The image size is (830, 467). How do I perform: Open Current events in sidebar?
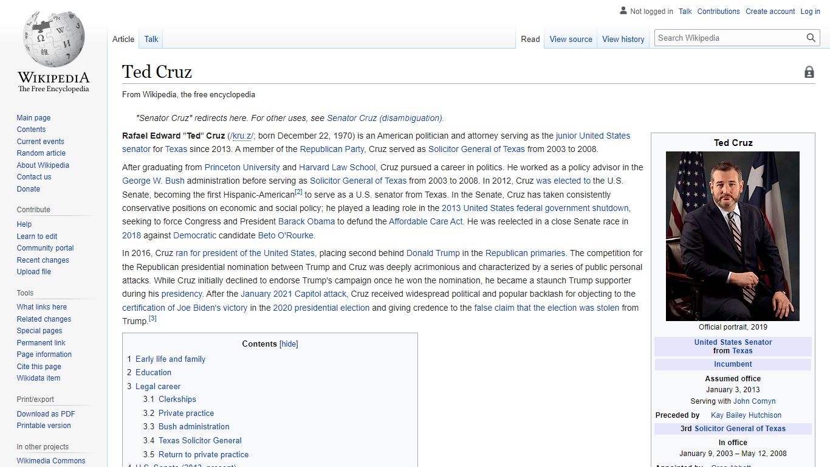(40, 142)
